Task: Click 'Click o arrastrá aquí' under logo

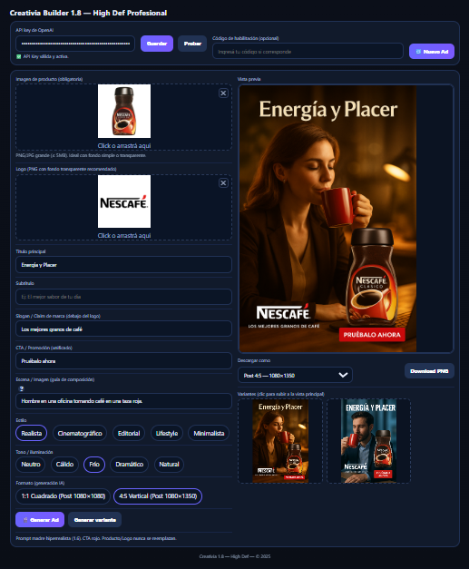Action: (x=124, y=236)
